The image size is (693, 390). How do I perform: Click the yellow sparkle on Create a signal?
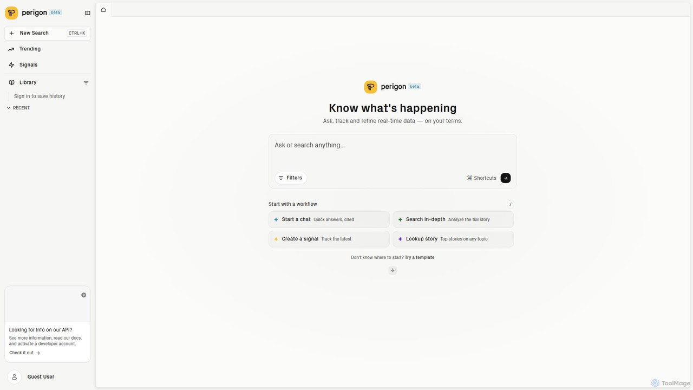click(x=276, y=239)
